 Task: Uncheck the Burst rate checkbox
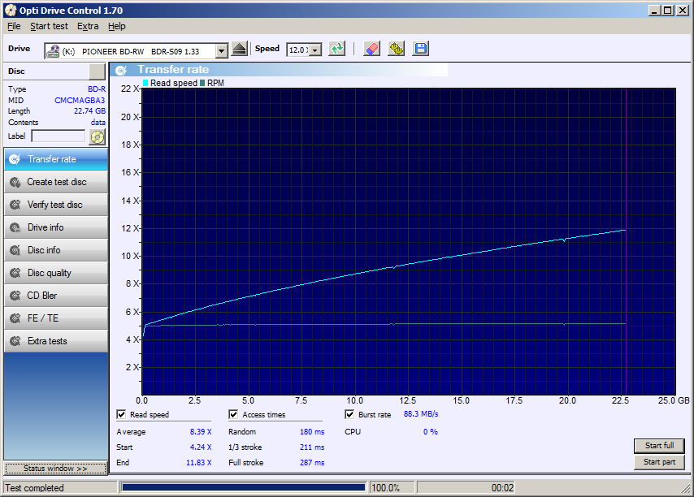click(x=349, y=414)
